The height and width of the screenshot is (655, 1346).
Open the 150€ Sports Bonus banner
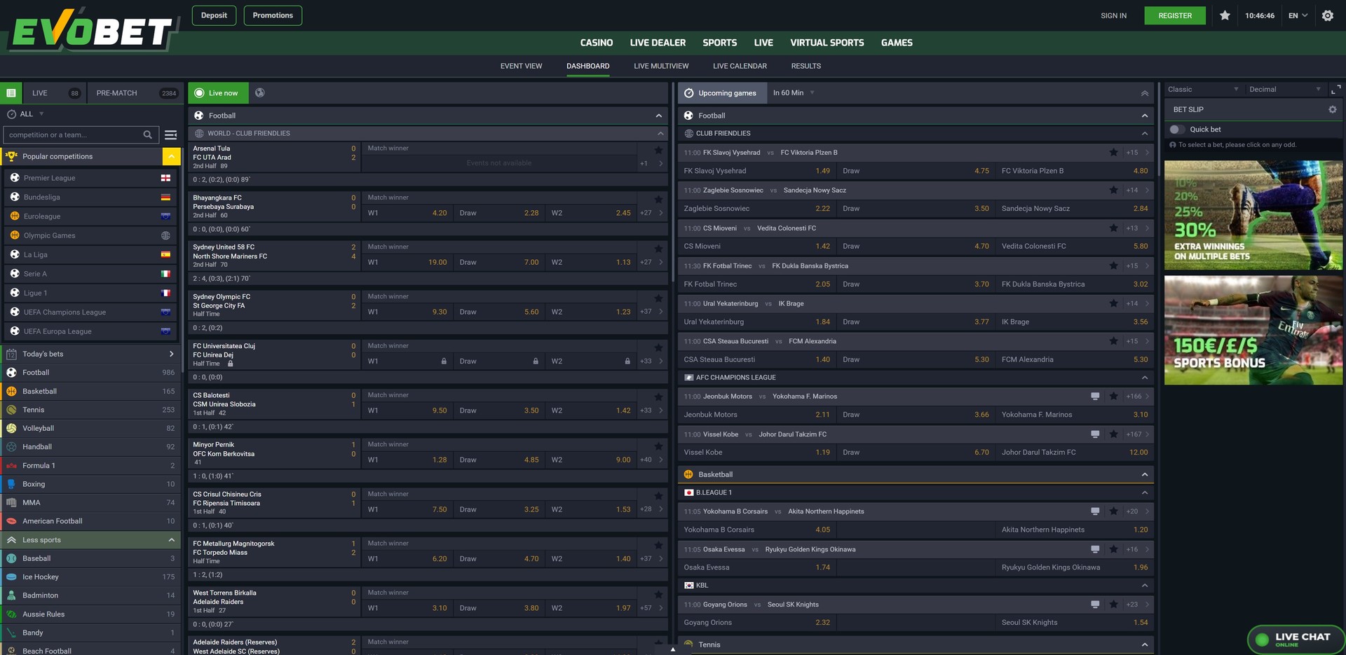click(x=1253, y=330)
